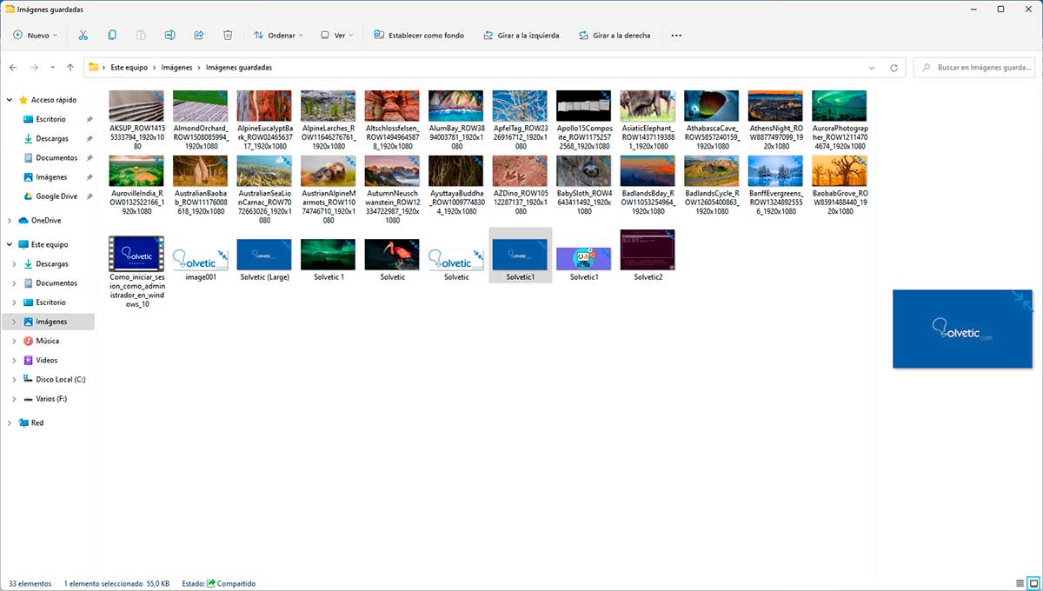Expand the OneDrive tree node
The image size is (1043, 591).
point(10,221)
